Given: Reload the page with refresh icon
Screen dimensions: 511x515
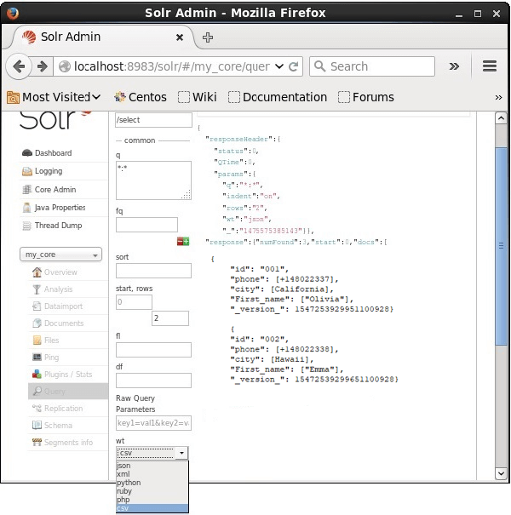Looking at the screenshot, I should click(x=293, y=66).
